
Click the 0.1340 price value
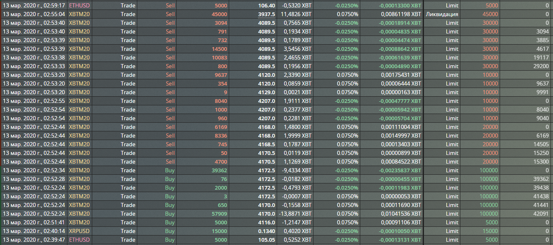[x=266, y=231]
